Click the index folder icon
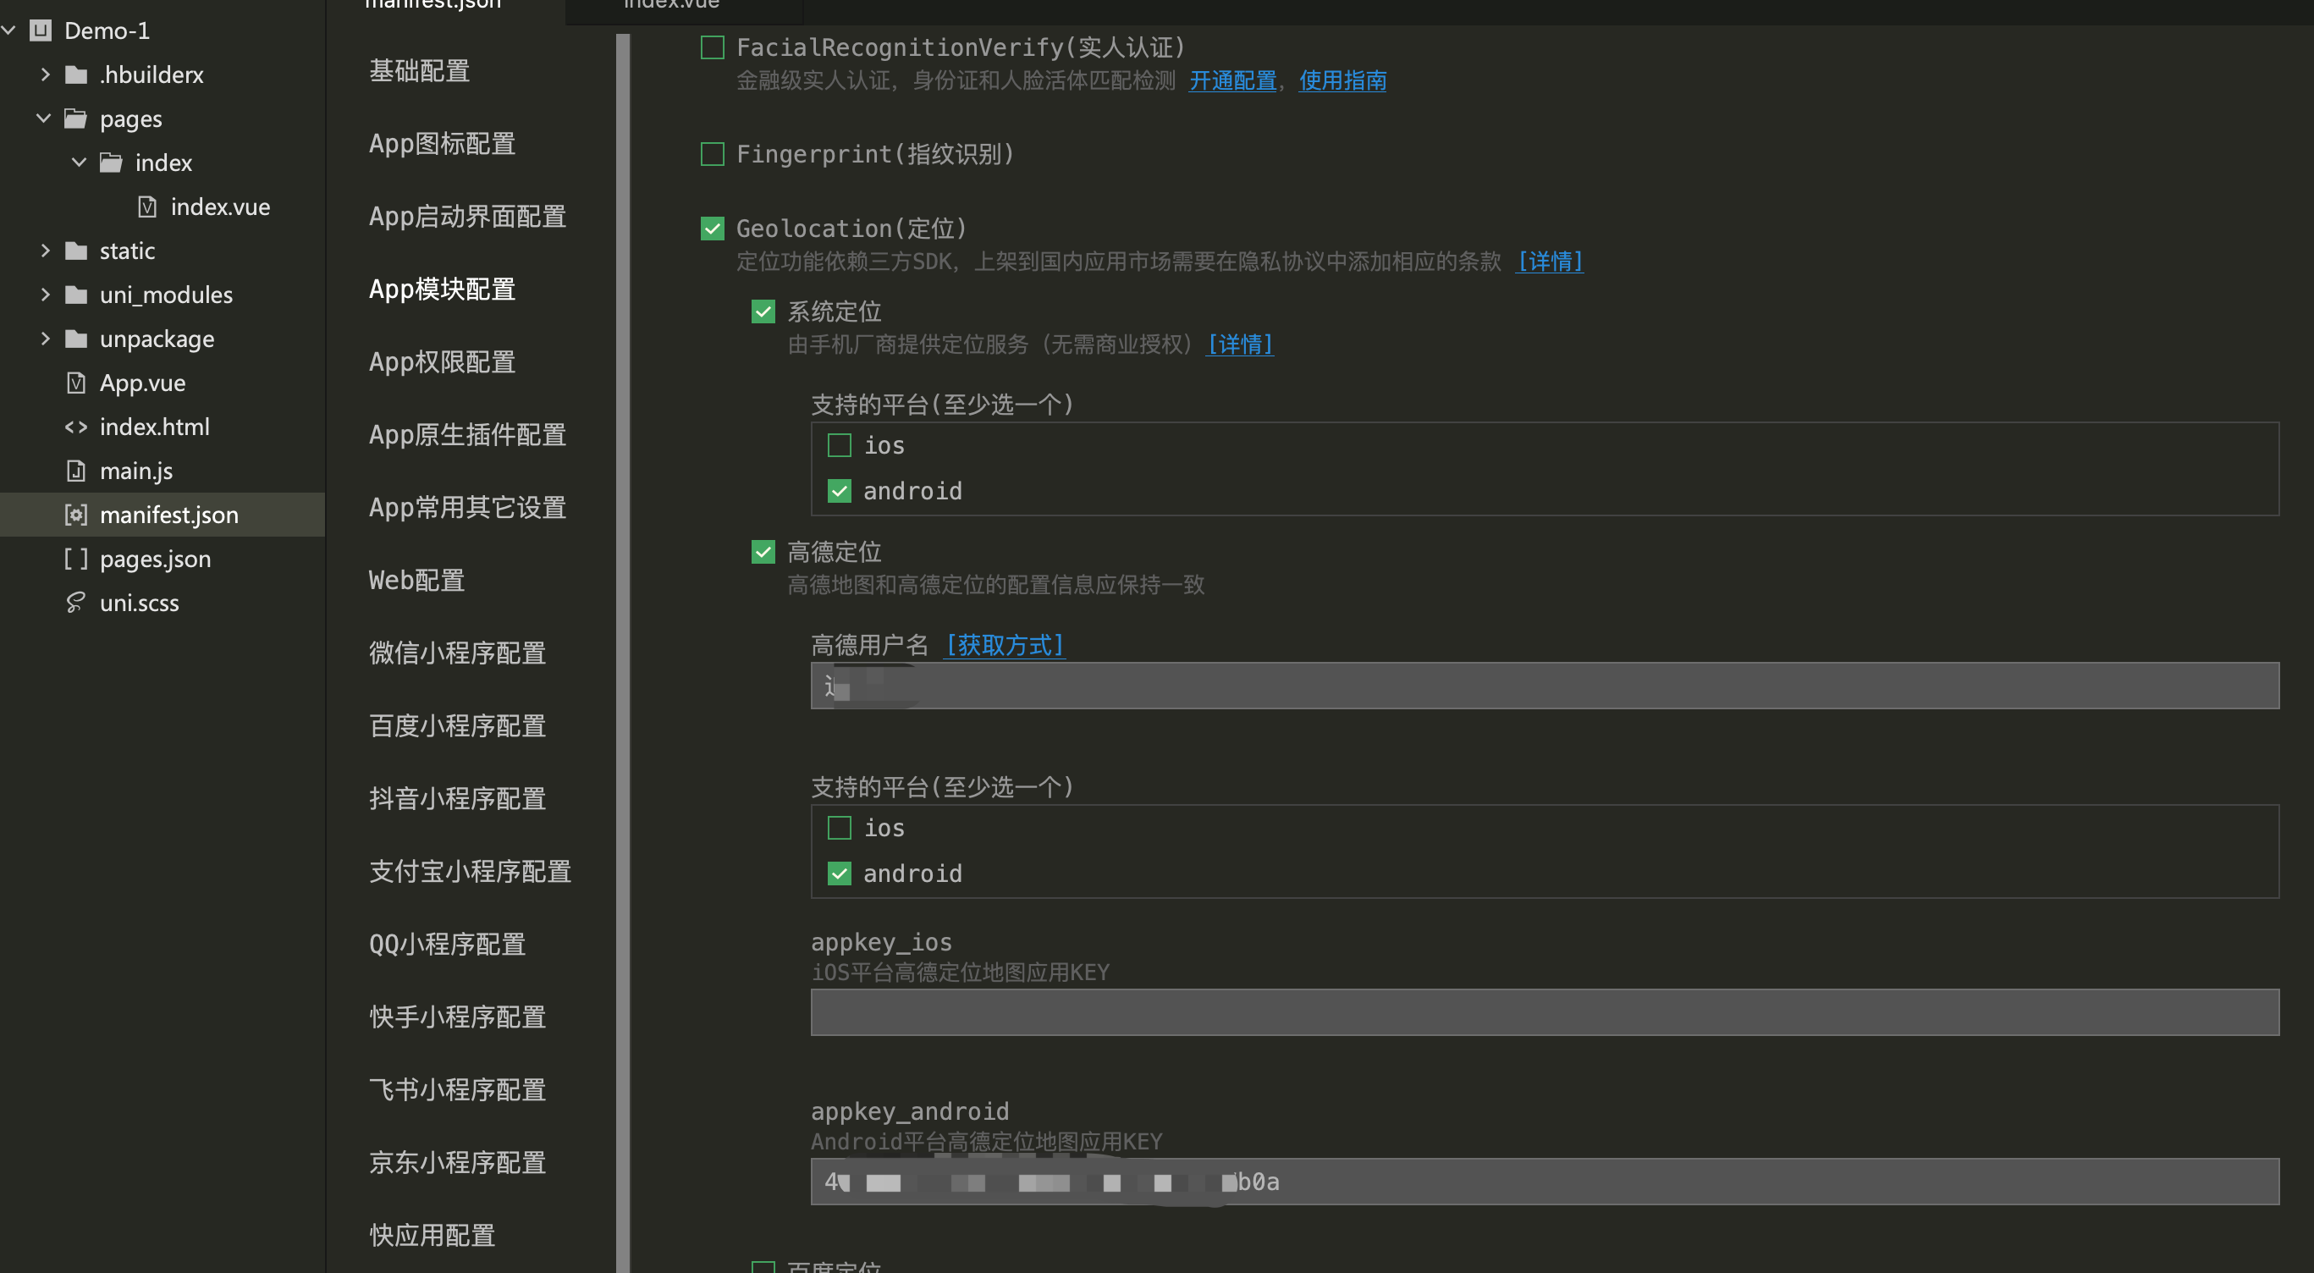2314x1273 pixels. point(112,163)
